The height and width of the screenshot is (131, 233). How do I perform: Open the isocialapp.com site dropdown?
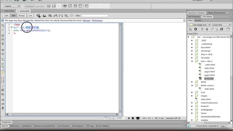[200, 25]
